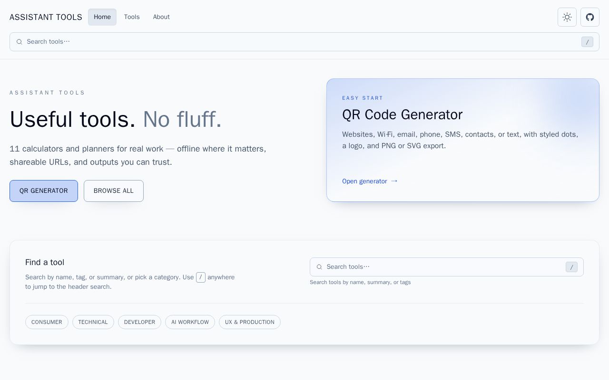The height and width of the screenshot is (380, 609).
Task: Click the slash key hint in description
Action: pos(201,277)
